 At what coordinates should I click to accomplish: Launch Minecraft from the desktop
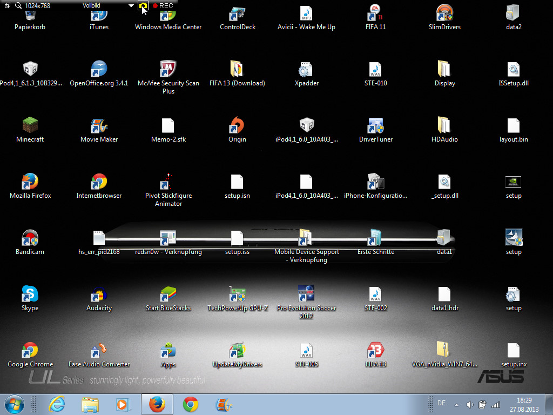(x=30, y=130)
